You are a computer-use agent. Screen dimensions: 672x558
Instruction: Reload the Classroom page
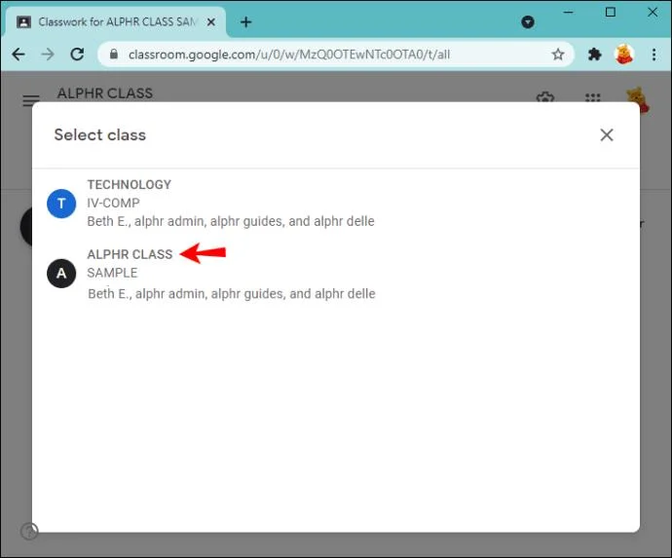77,55
